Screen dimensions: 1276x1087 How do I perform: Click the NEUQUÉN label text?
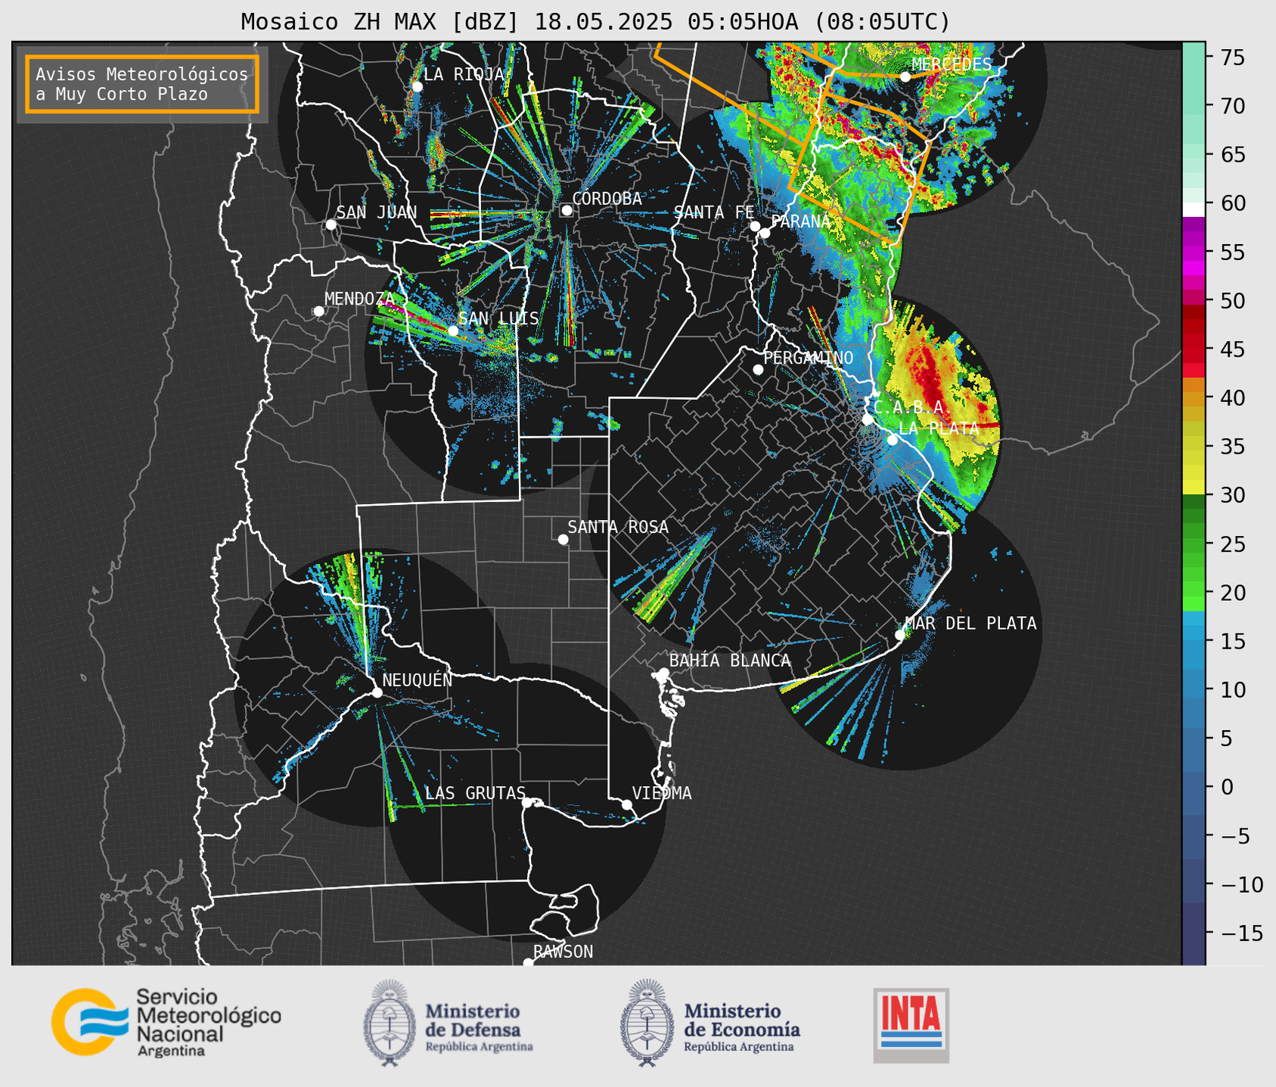417,680
